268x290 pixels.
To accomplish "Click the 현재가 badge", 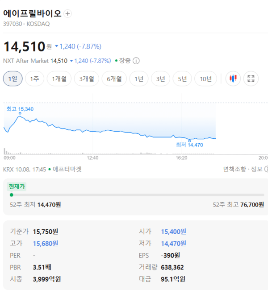I will [x=17, y=186].
